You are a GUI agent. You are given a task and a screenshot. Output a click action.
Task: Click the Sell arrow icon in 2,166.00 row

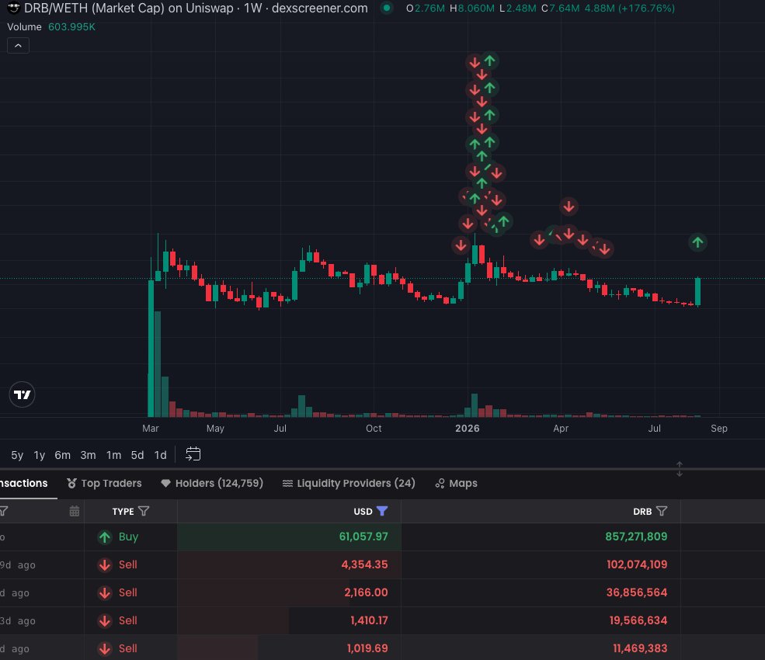[x=104, y=592]
